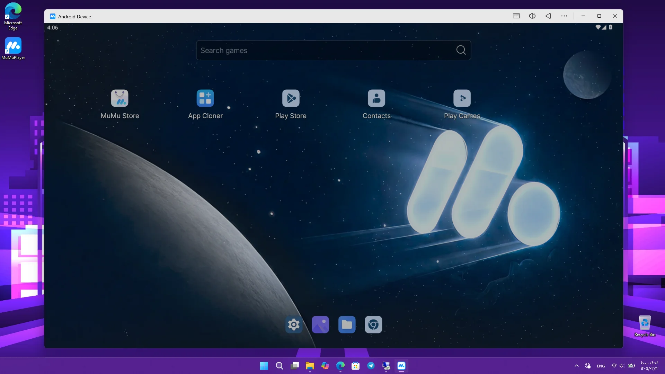Minimize the Android Device window
The height and width of the screenshot is (374, 665).
(583, 16)
